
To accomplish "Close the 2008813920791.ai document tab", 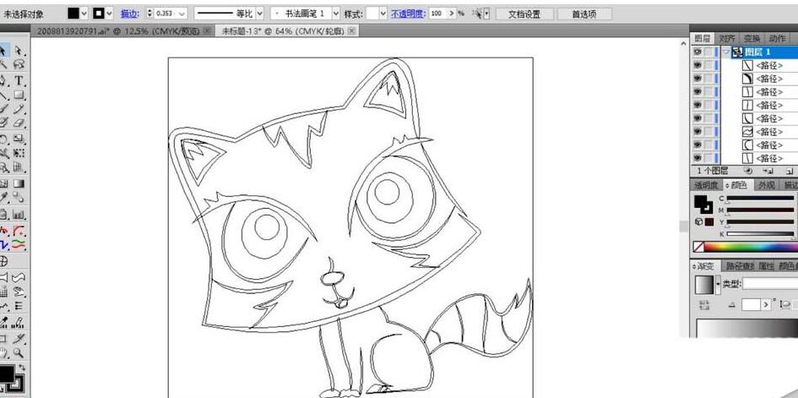I will pos(207,31).
